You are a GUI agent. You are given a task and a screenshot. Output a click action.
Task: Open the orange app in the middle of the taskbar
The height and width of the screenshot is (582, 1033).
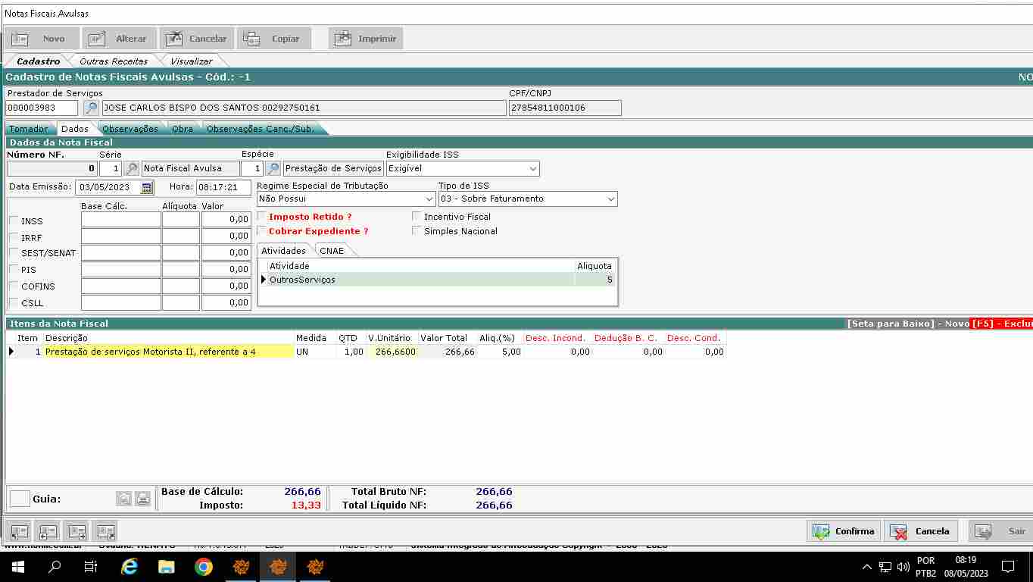click(x=278, y=566)
